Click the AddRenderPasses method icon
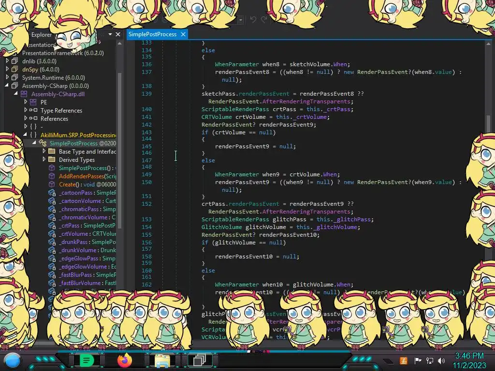495x371 pixels. pos(52,176)
